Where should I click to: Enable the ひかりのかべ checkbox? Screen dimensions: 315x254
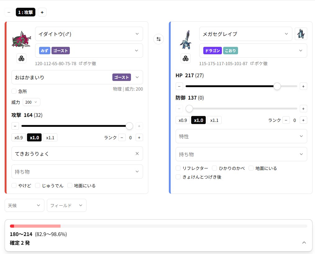tap(214, 168)
